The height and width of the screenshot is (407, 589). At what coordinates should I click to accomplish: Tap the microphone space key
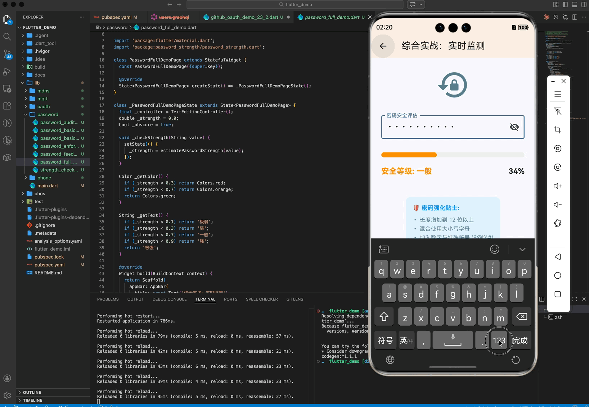pos(453,340)
